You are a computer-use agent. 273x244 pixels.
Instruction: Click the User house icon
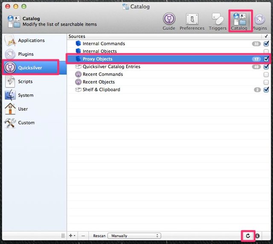(10, 109)
